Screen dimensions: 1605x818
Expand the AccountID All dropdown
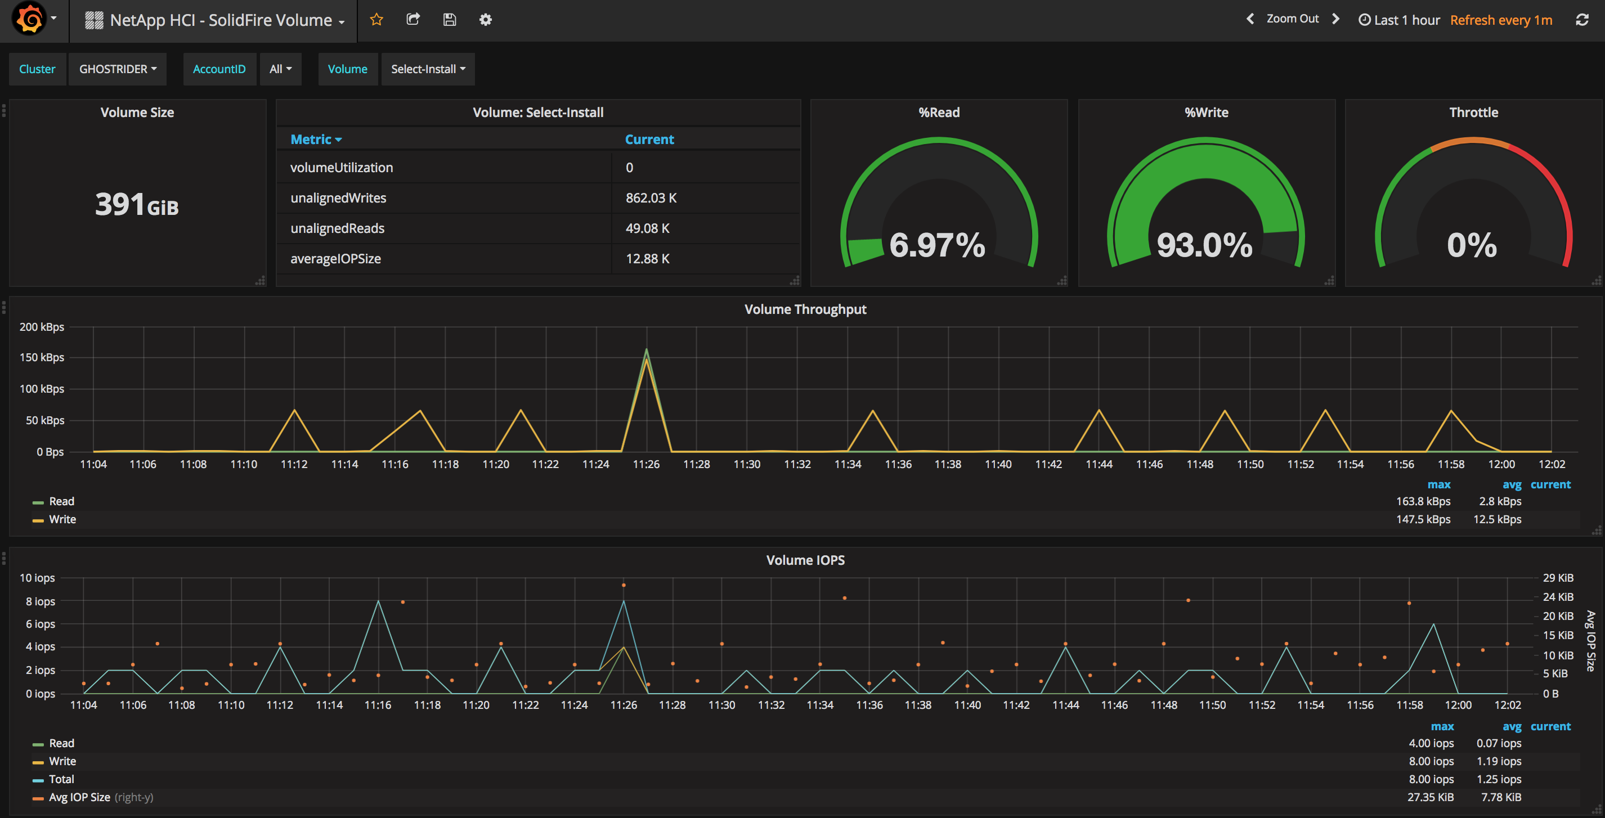[280, 69]
